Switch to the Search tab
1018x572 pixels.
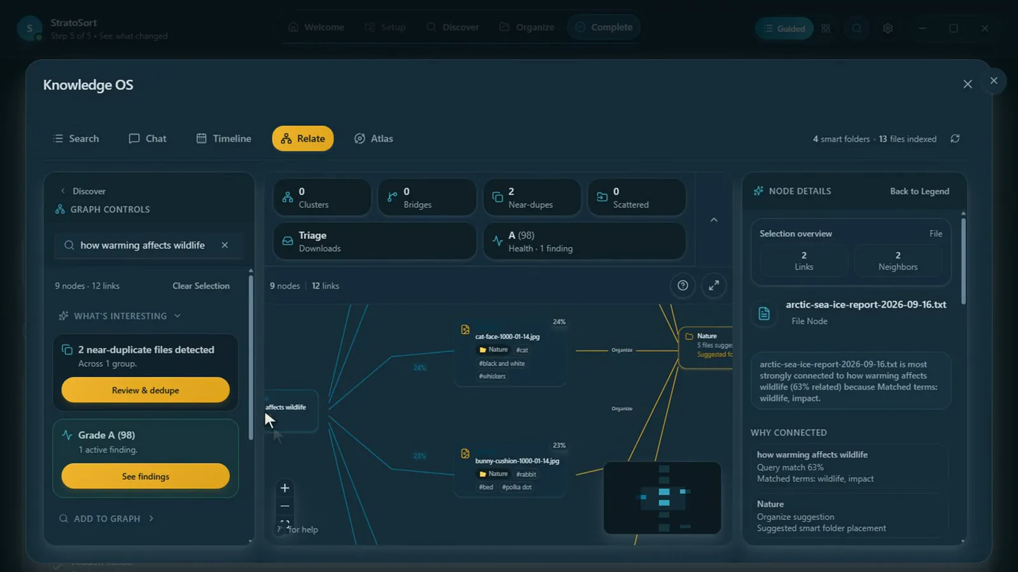pos(76,139)
